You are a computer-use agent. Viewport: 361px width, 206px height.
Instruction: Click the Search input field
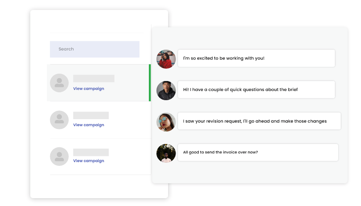(x=95, y=49)
